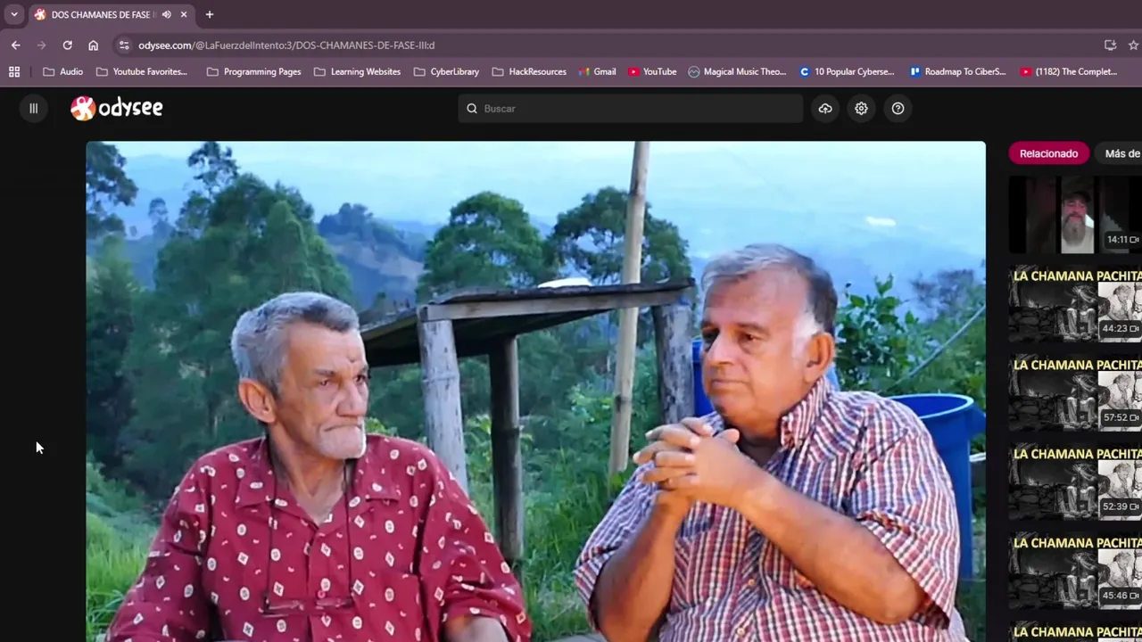1142x642 pixels.
Task: Close the DOS CHAMANES tab
Action: click(184, 14)
